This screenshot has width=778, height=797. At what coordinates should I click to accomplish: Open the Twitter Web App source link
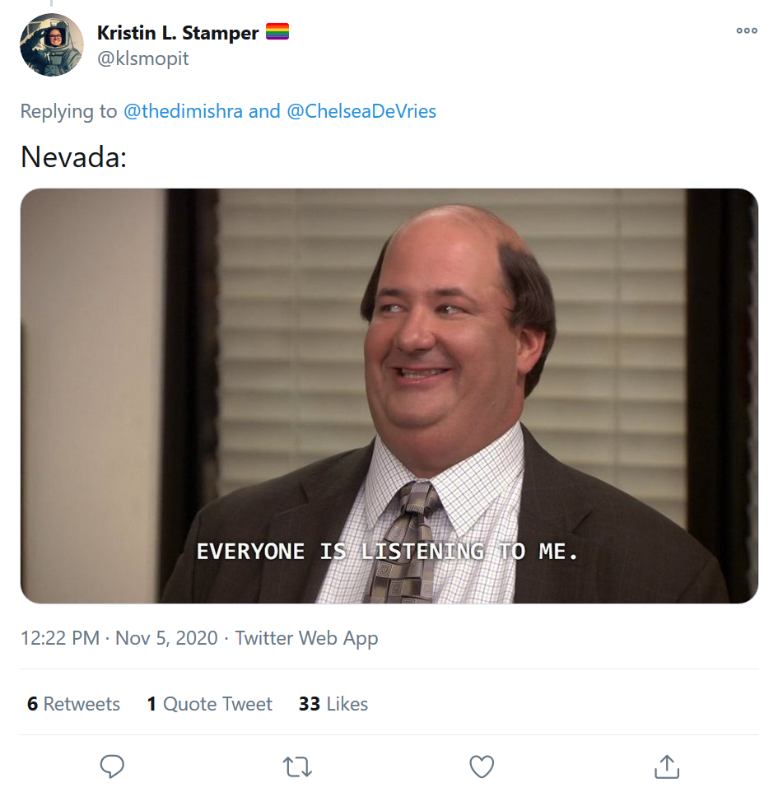click(x=306, y=638)
